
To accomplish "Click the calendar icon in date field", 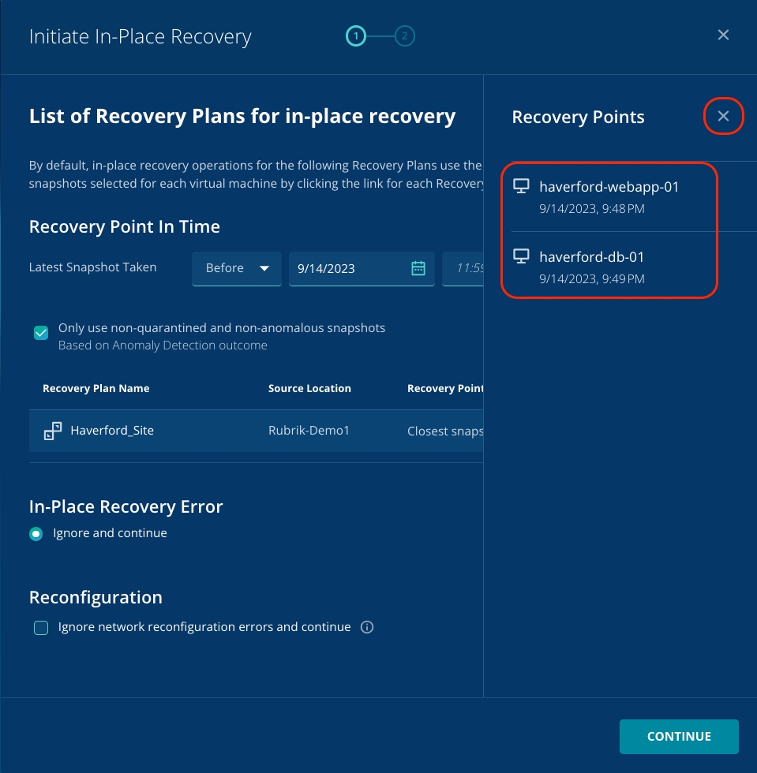I will pos(418,268).
